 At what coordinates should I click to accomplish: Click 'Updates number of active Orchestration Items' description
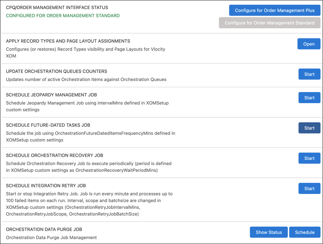coord(86,80)
